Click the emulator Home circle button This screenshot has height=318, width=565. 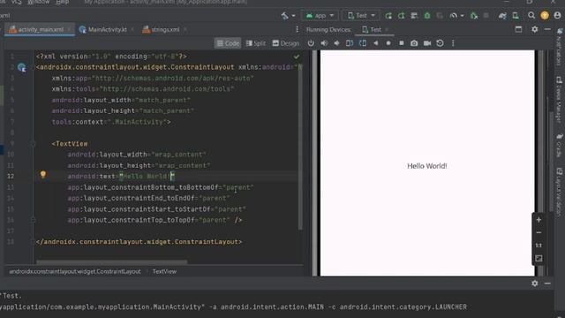[388, 43]
